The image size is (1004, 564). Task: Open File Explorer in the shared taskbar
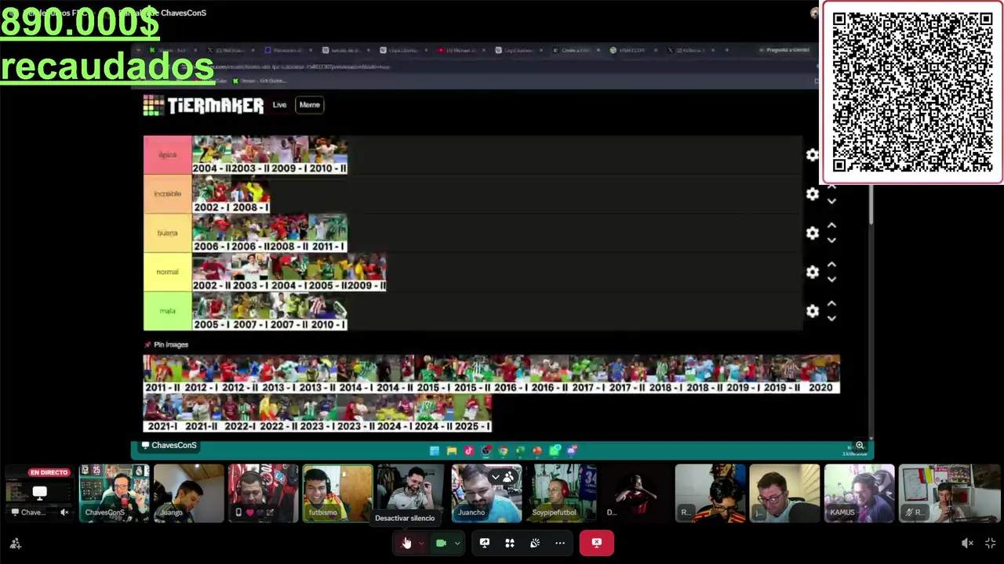(x=452, y=450)
